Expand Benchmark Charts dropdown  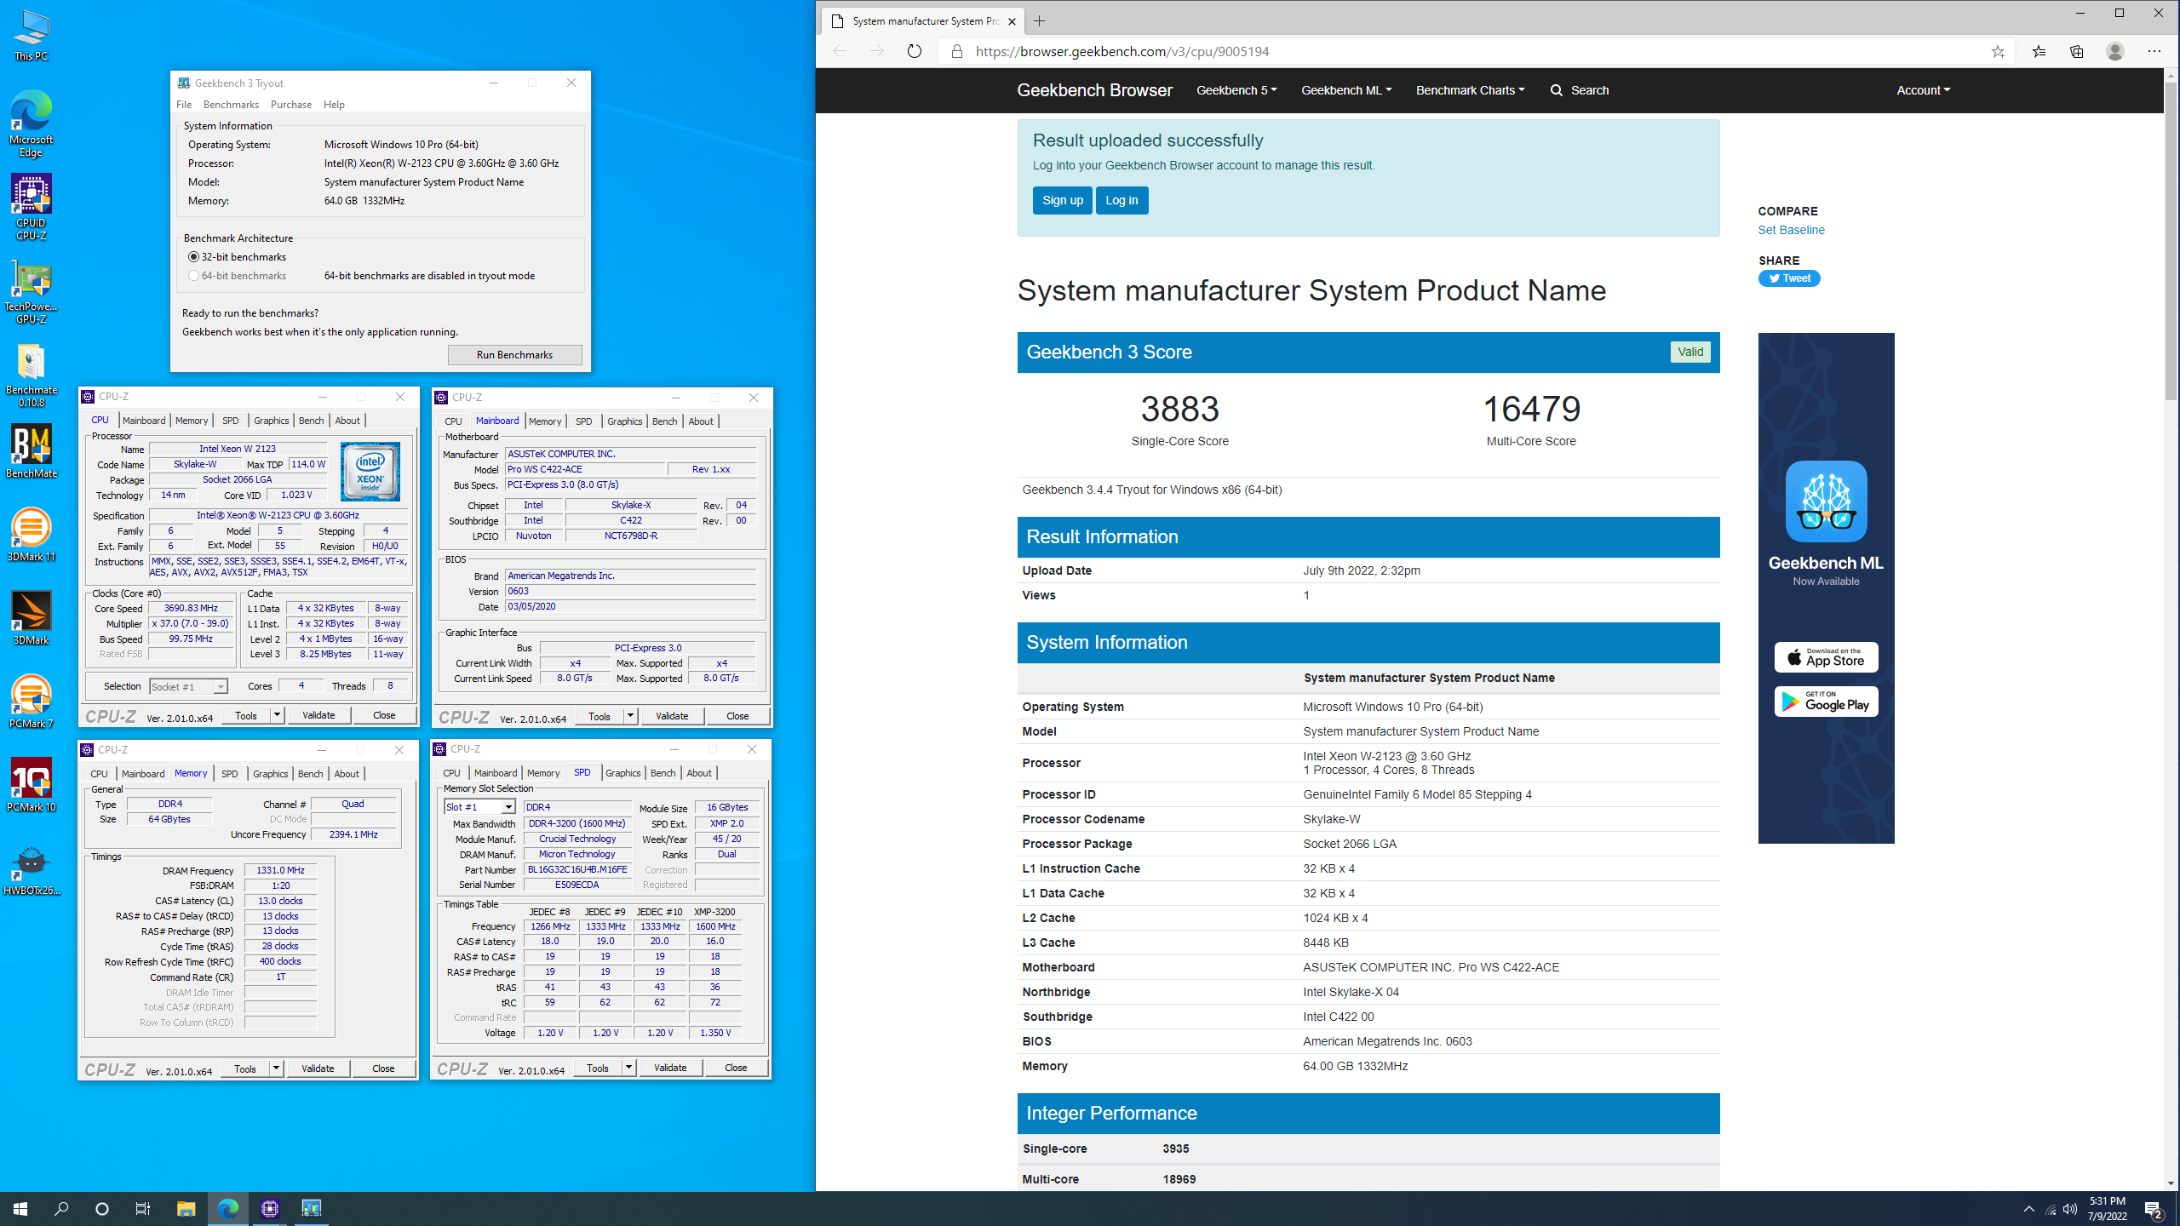click(x=1470, y=90)
